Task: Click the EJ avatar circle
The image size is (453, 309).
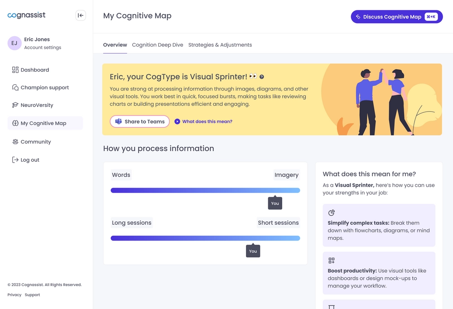Action: (x=14, y=43)
